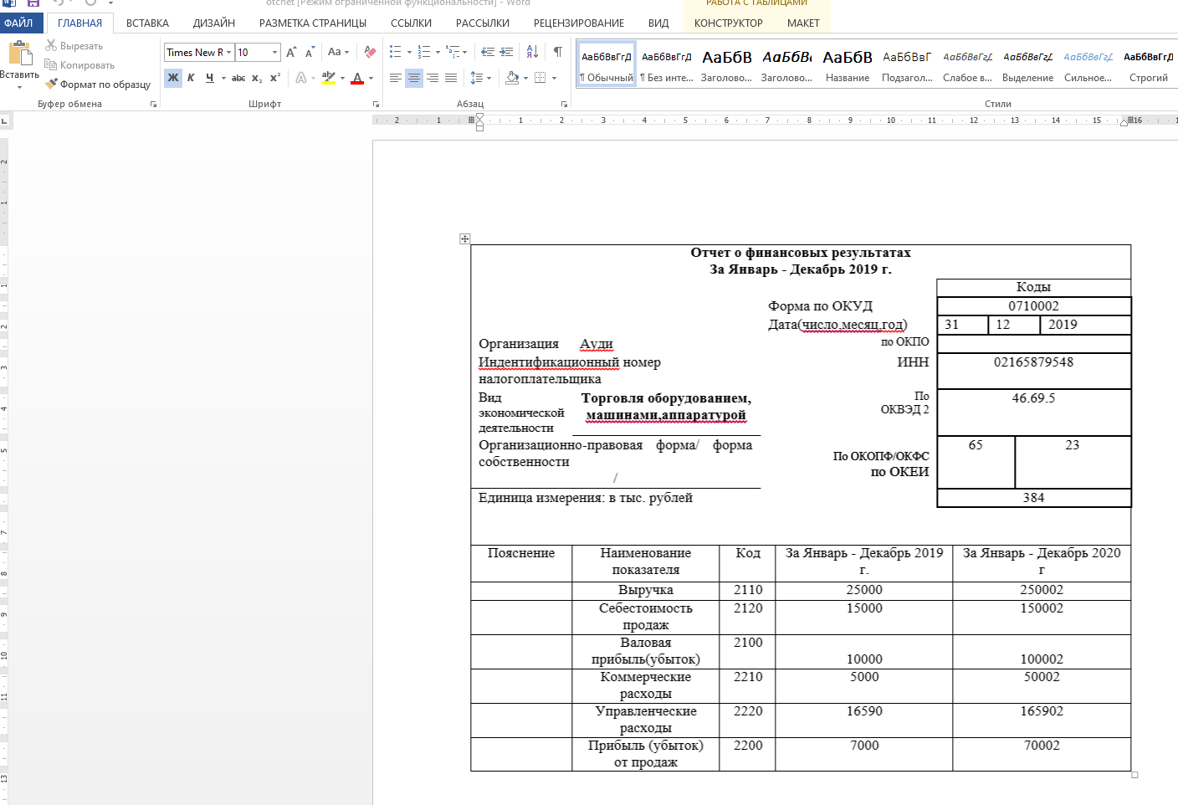Open the font color dropdown arrow
The width and height of the screenshot is (1178, 805).
(x=371, y=78)
